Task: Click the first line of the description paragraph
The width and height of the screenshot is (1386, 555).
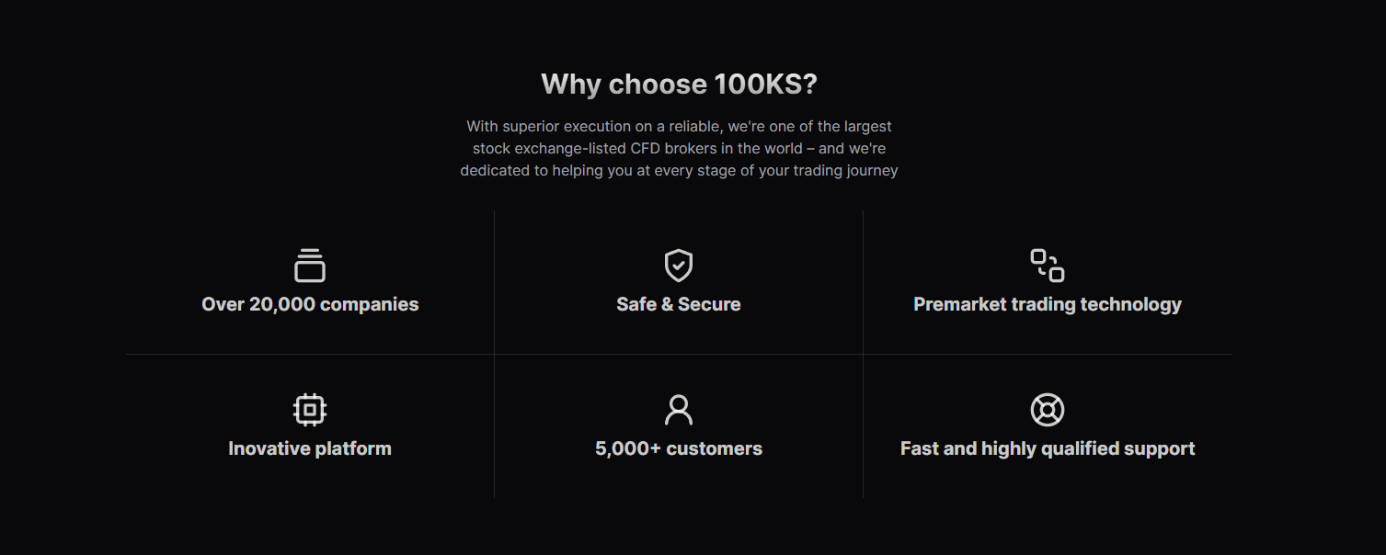Action: point(679,127)
